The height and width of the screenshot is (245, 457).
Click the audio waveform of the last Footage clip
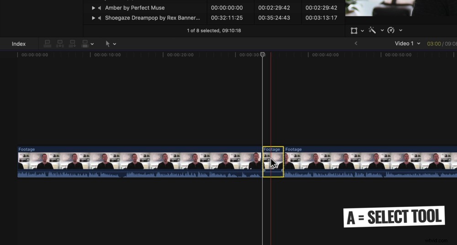tap(371, 174)
